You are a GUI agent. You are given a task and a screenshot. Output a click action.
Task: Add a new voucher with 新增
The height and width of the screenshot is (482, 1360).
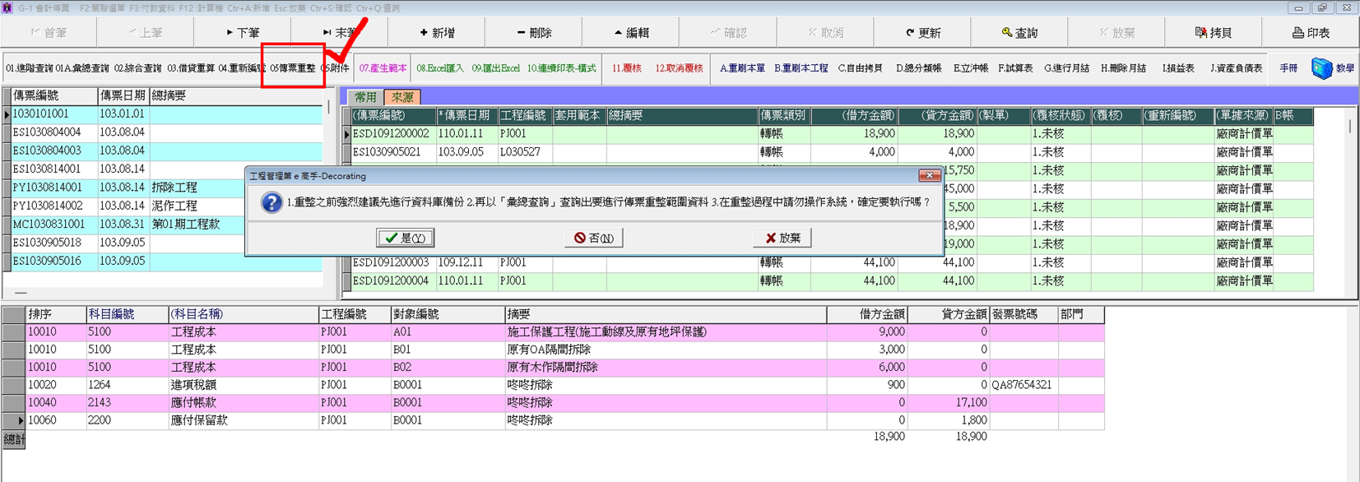point(437,33)
